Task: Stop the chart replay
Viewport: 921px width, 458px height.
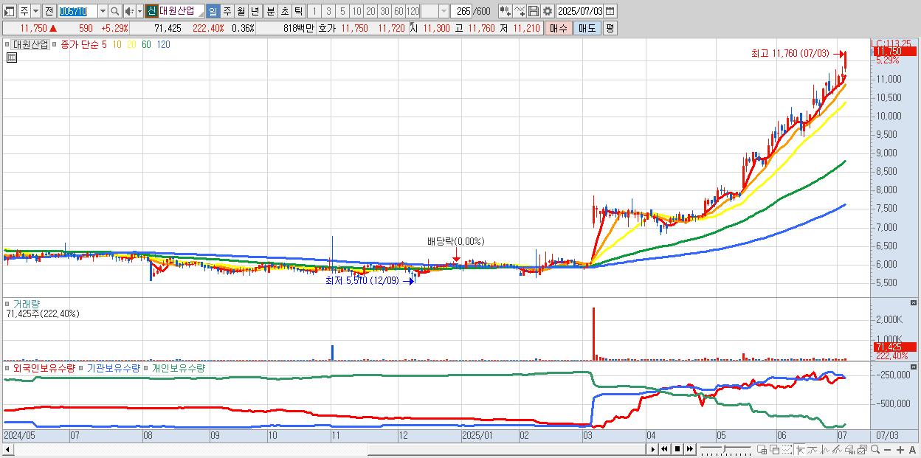Action: [677, 449]
